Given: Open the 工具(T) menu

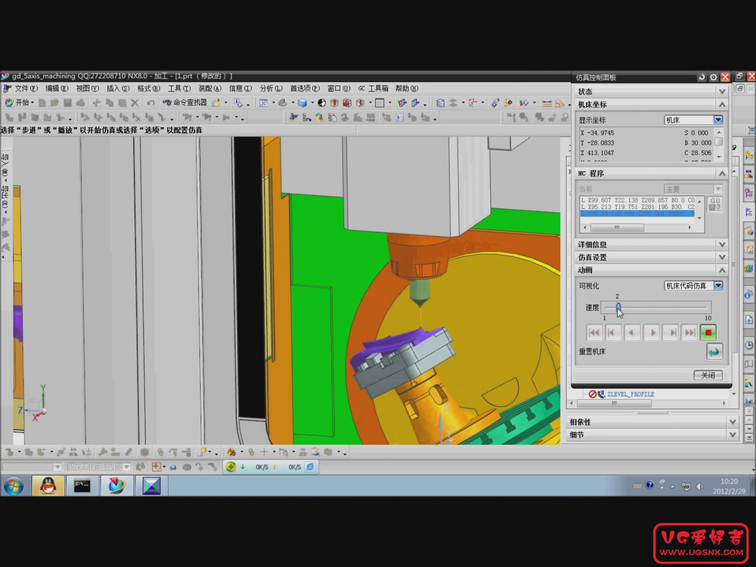Looking at the screenshot, I should 179,88.
